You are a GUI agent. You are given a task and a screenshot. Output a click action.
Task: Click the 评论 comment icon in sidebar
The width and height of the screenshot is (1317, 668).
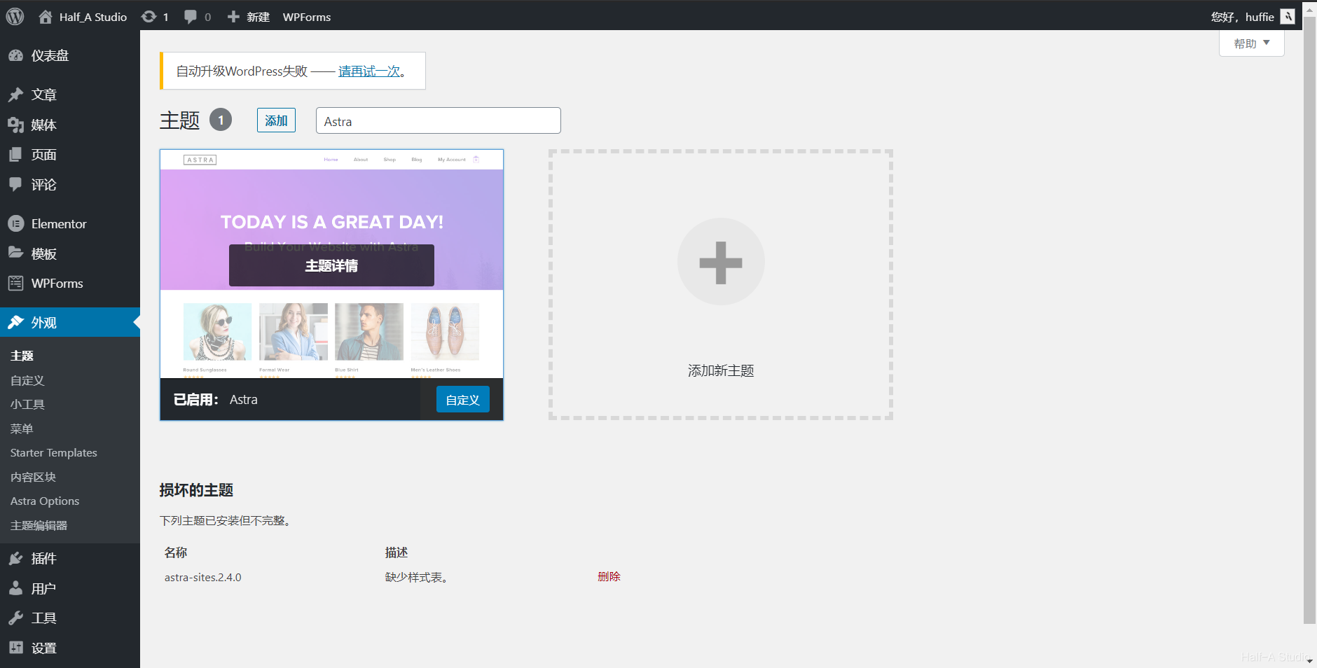tap(15, 184)
